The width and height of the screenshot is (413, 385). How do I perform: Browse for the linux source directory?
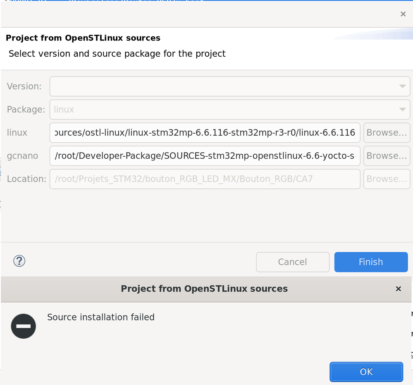(x=387, y=133)
